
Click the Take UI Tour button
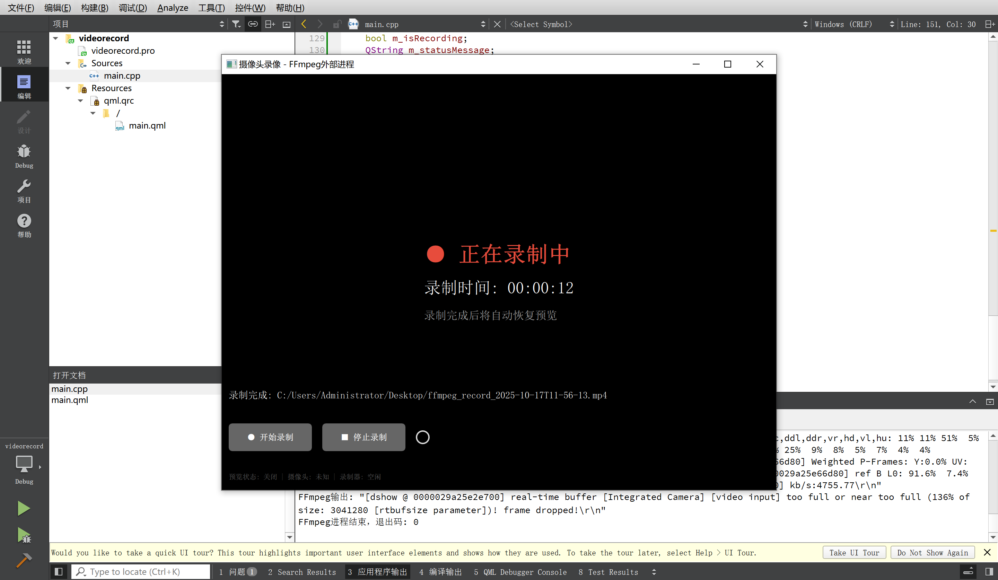point(854,552)
